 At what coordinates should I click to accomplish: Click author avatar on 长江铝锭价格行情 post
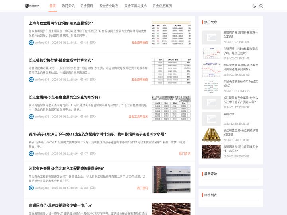click(31, 80)
